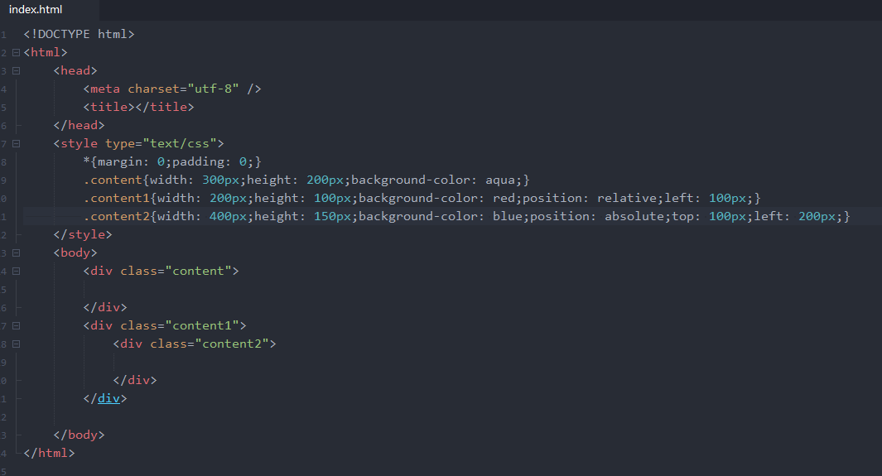Click the opening body tag
Viewport: 882px width, 476px height.
click(75, 252)
